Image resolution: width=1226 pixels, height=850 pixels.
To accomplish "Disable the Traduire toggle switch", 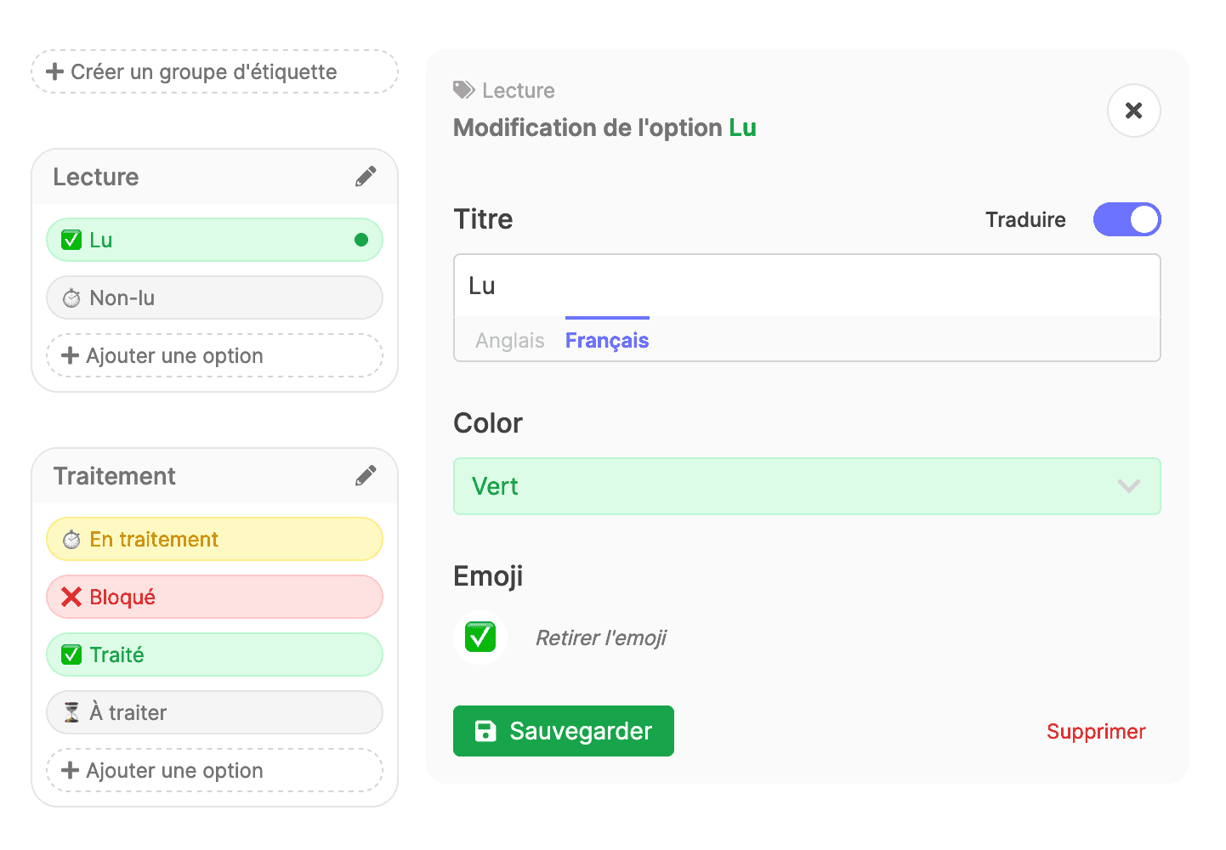I will point(1127,219).
